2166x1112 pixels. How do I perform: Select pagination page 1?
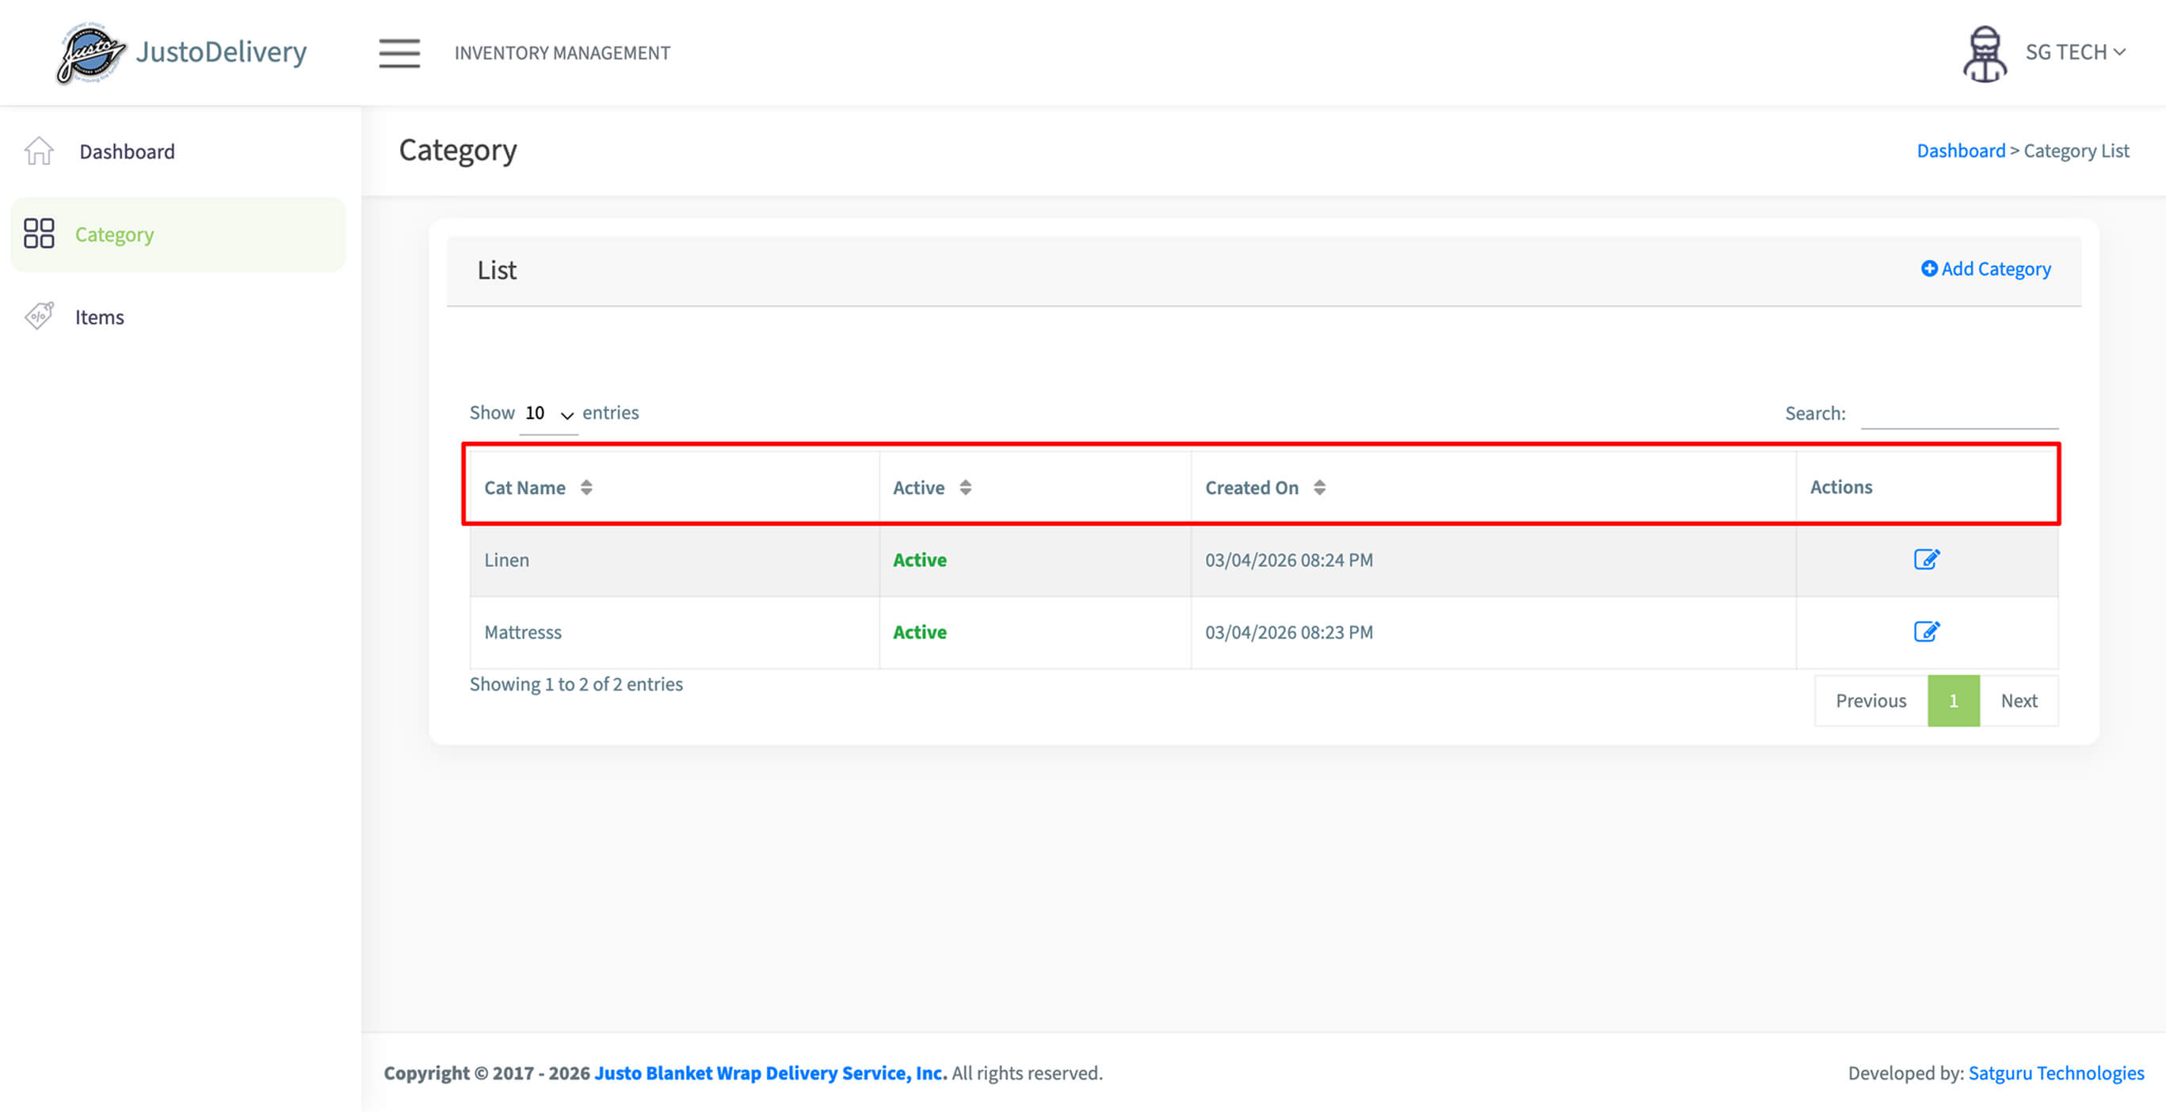pyautogui.click(x=1952, y=700)
